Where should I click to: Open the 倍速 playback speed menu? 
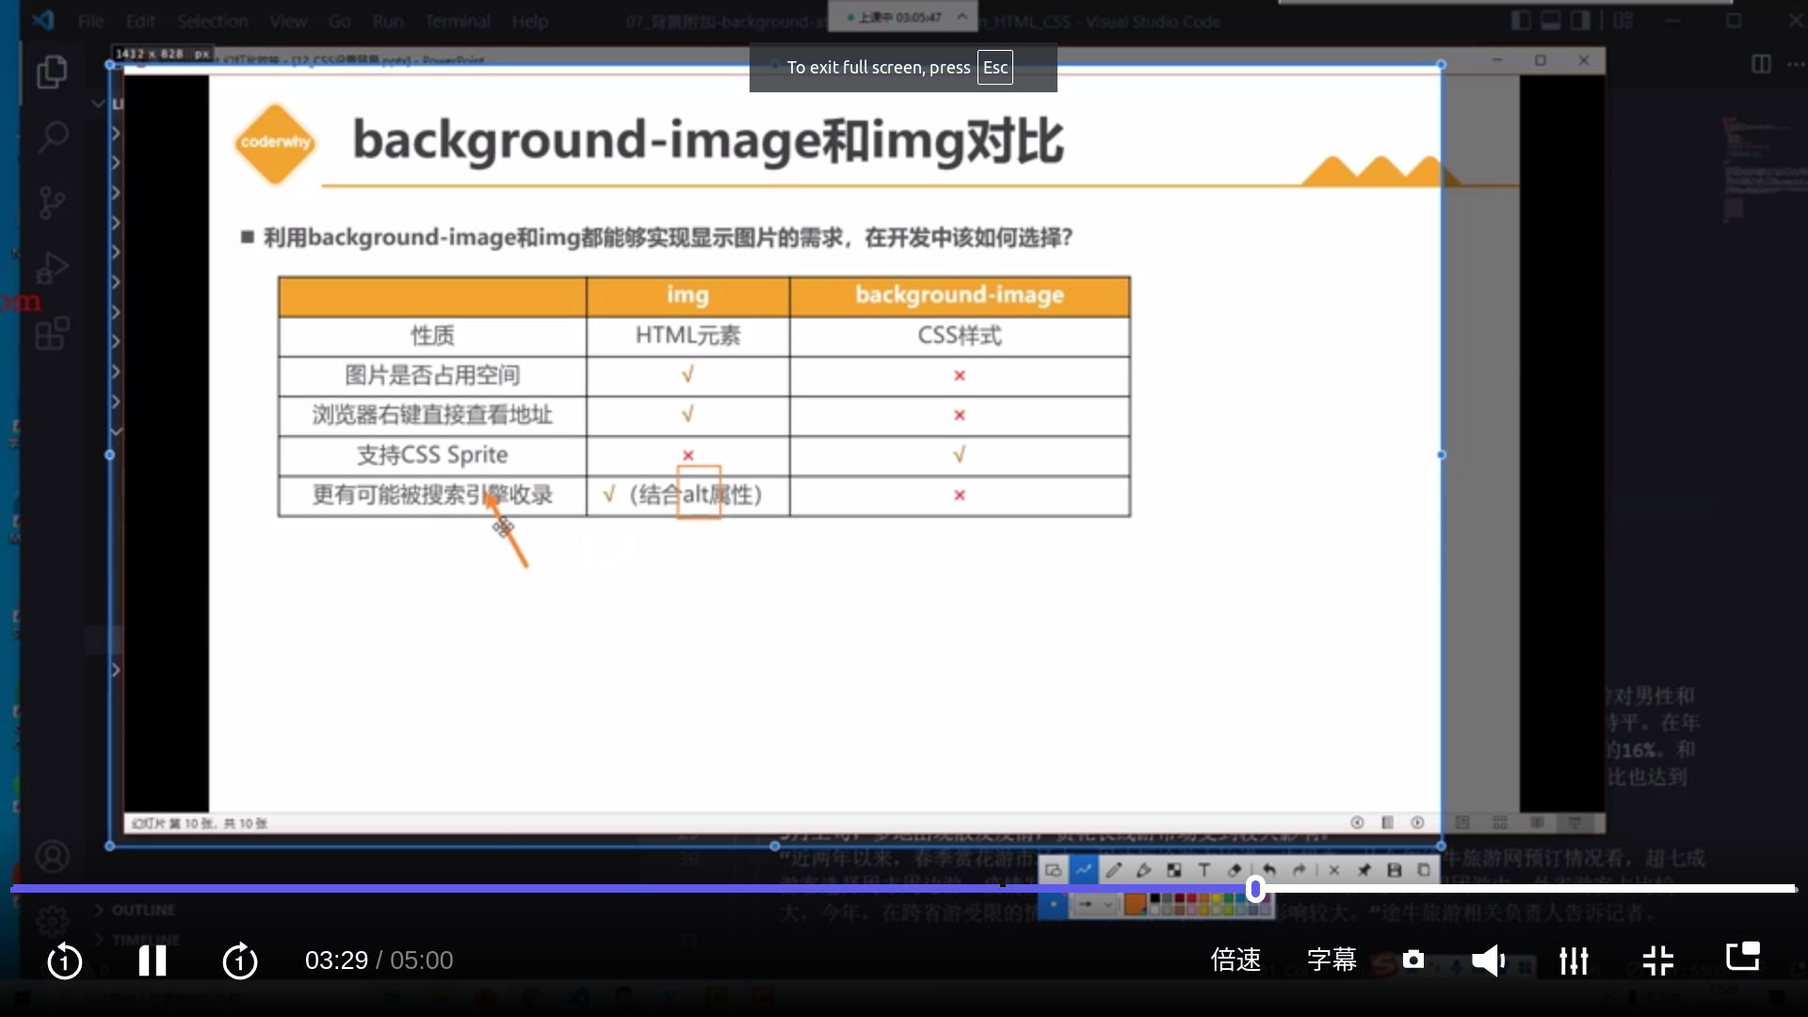click(x=1235, y=960)
